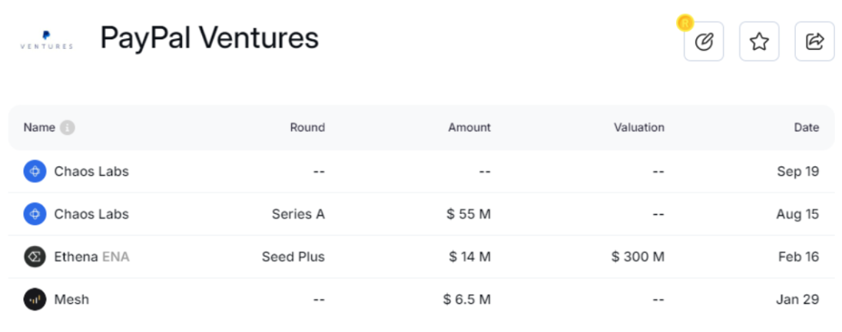Sort table by Valuation column header

click(x=639, y=128)
